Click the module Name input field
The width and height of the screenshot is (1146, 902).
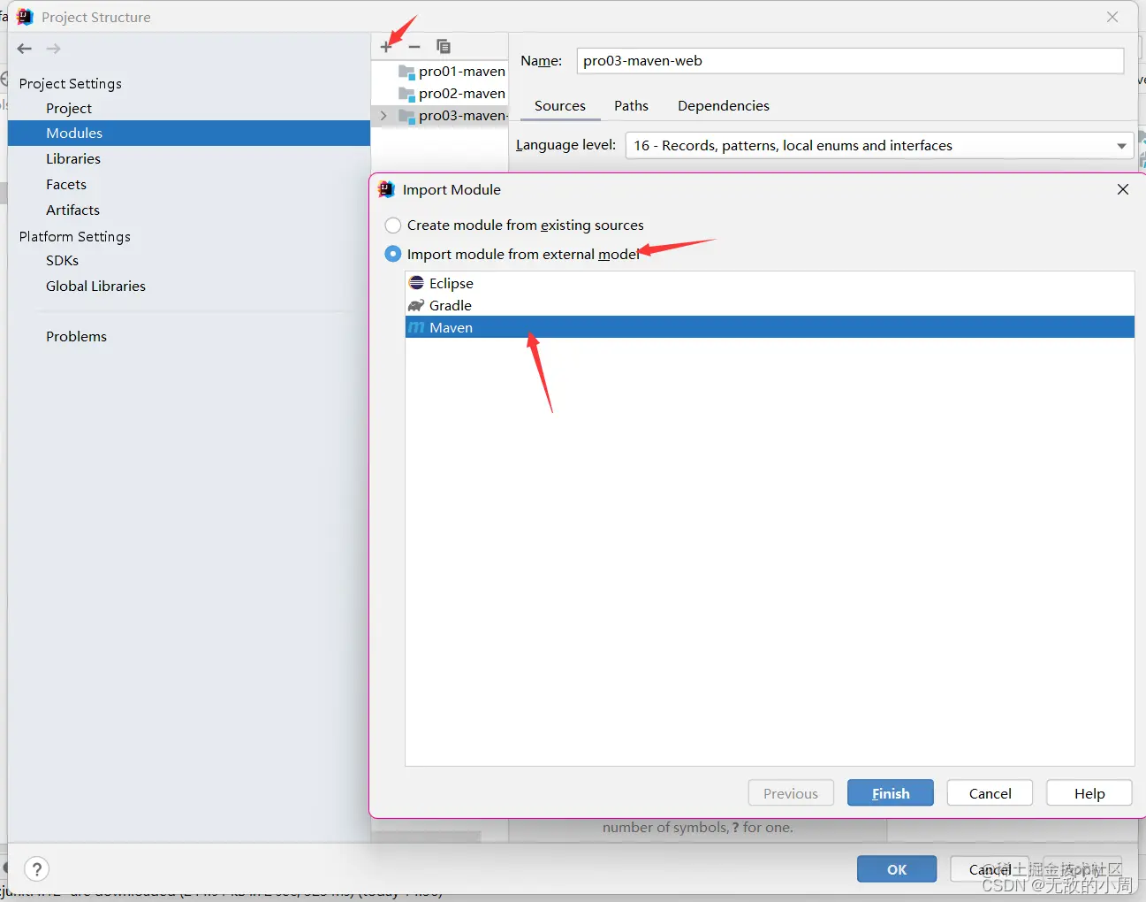[850, 61]
